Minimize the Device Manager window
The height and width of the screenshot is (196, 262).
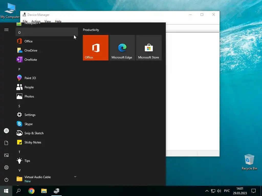190,15
